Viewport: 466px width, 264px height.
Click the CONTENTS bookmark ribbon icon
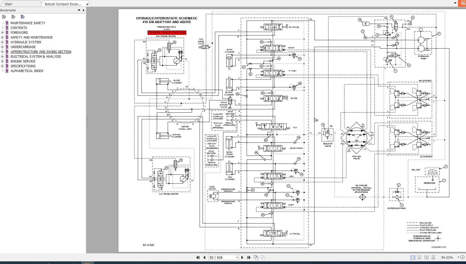(7, 28)
